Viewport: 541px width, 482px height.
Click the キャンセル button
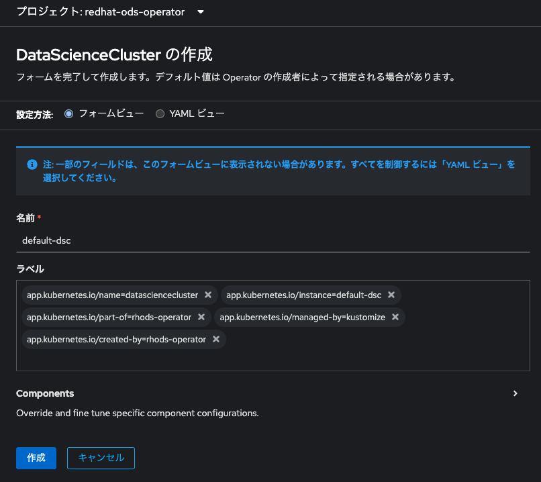click(x=101, y=458)
